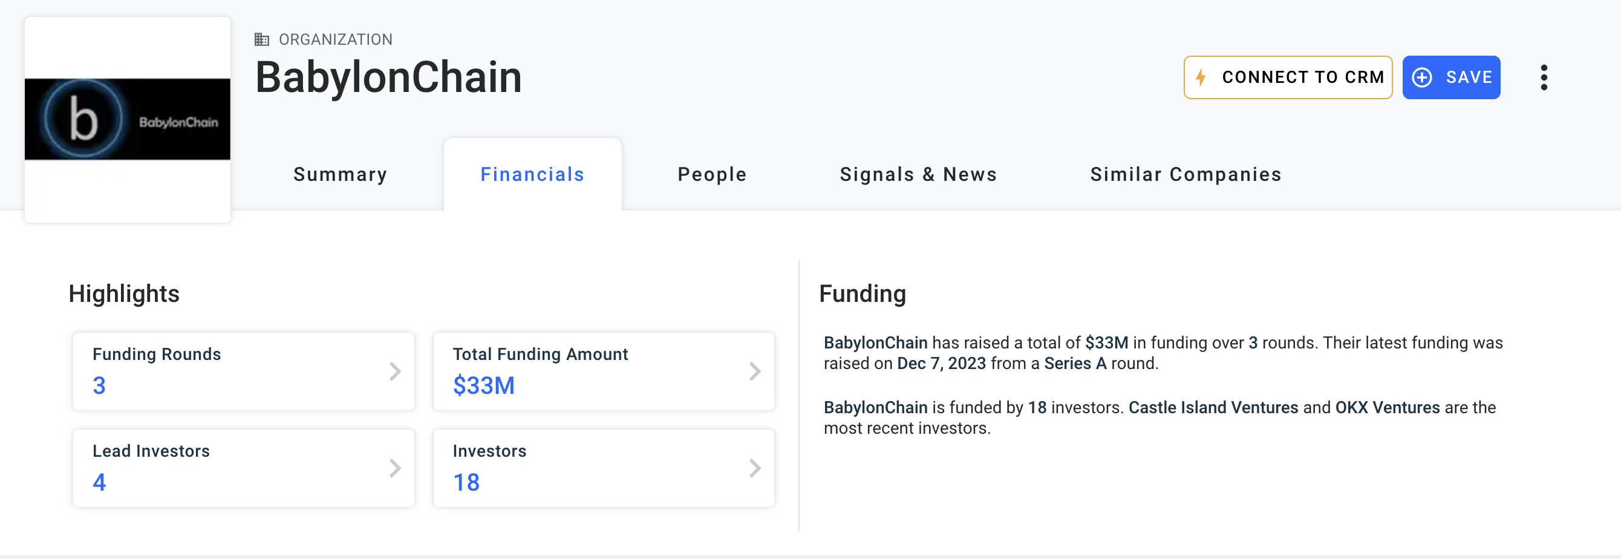This screenshot has height=559, width=1621.
Task: Expand the Funding Rounds card chevron
Action: [x=394, y=371]
